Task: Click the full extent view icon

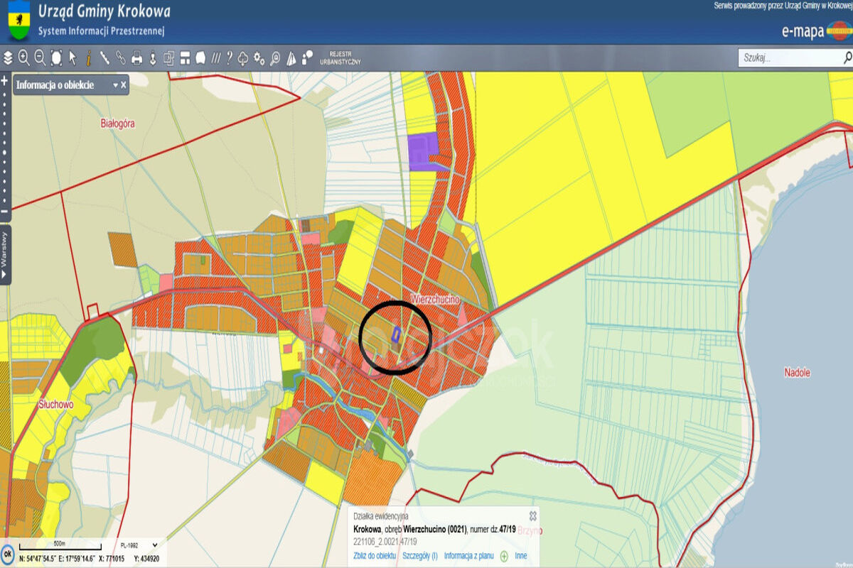Action: pos(56,58)
